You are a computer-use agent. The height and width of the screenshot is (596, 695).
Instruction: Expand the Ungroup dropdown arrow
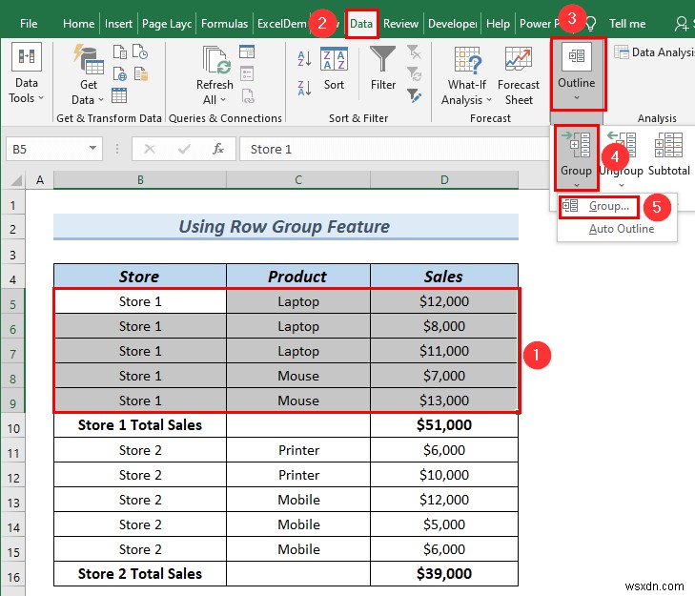coord(622,185)
